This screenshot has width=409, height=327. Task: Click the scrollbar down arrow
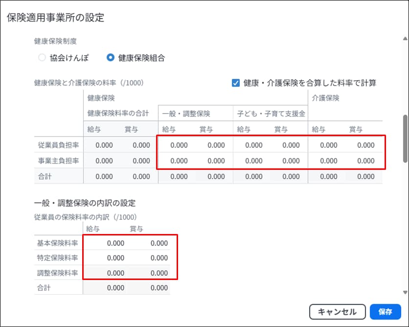click(405, 292)
